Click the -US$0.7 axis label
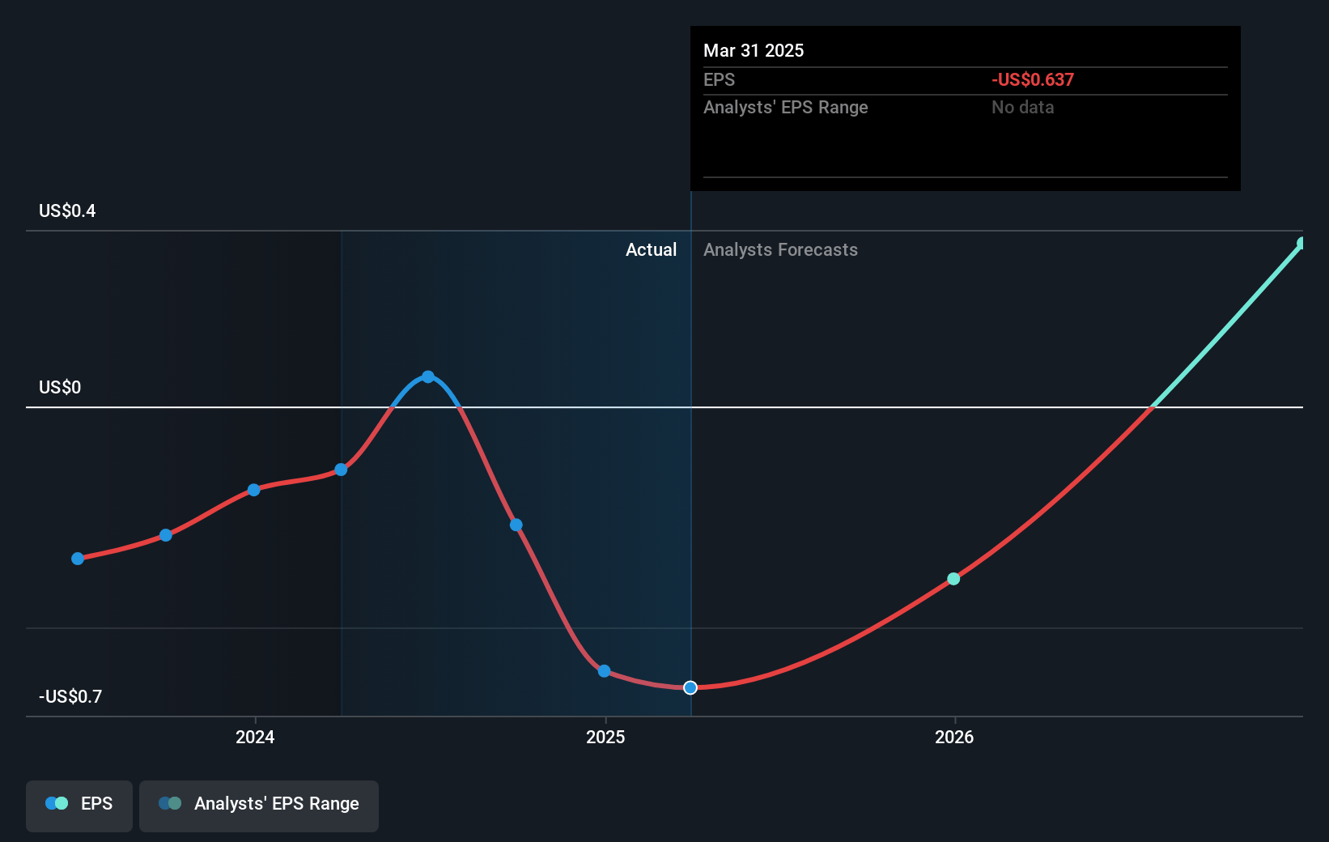Image resolution: width=1329 pixels, height=842 pixels. pos(70,696)
